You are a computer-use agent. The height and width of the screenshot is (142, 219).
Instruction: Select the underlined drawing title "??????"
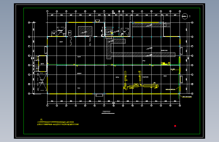[106, 112]
